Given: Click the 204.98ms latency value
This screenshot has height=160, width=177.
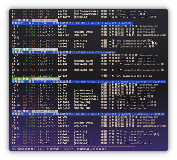Looking at the screenshot, I should click(x=29, y=44).
